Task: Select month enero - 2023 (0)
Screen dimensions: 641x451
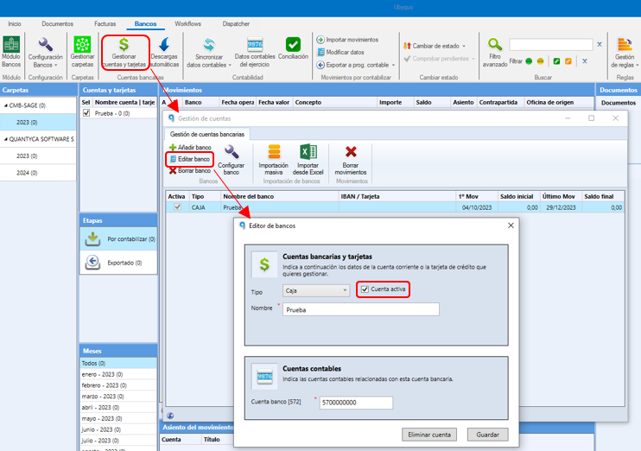Action: click(x=118, y=374)
